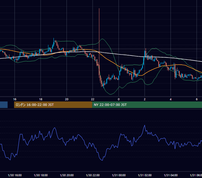Click the hour 4 axis label

coord(171,99)
